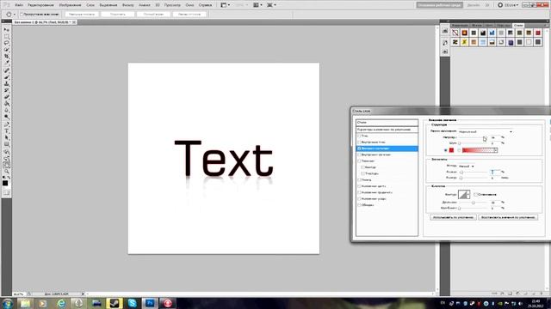Image resolution: width=551 pixels, height=309 pixels.
Task: Select the Eraser tool
Action: (x=6, y=97)
